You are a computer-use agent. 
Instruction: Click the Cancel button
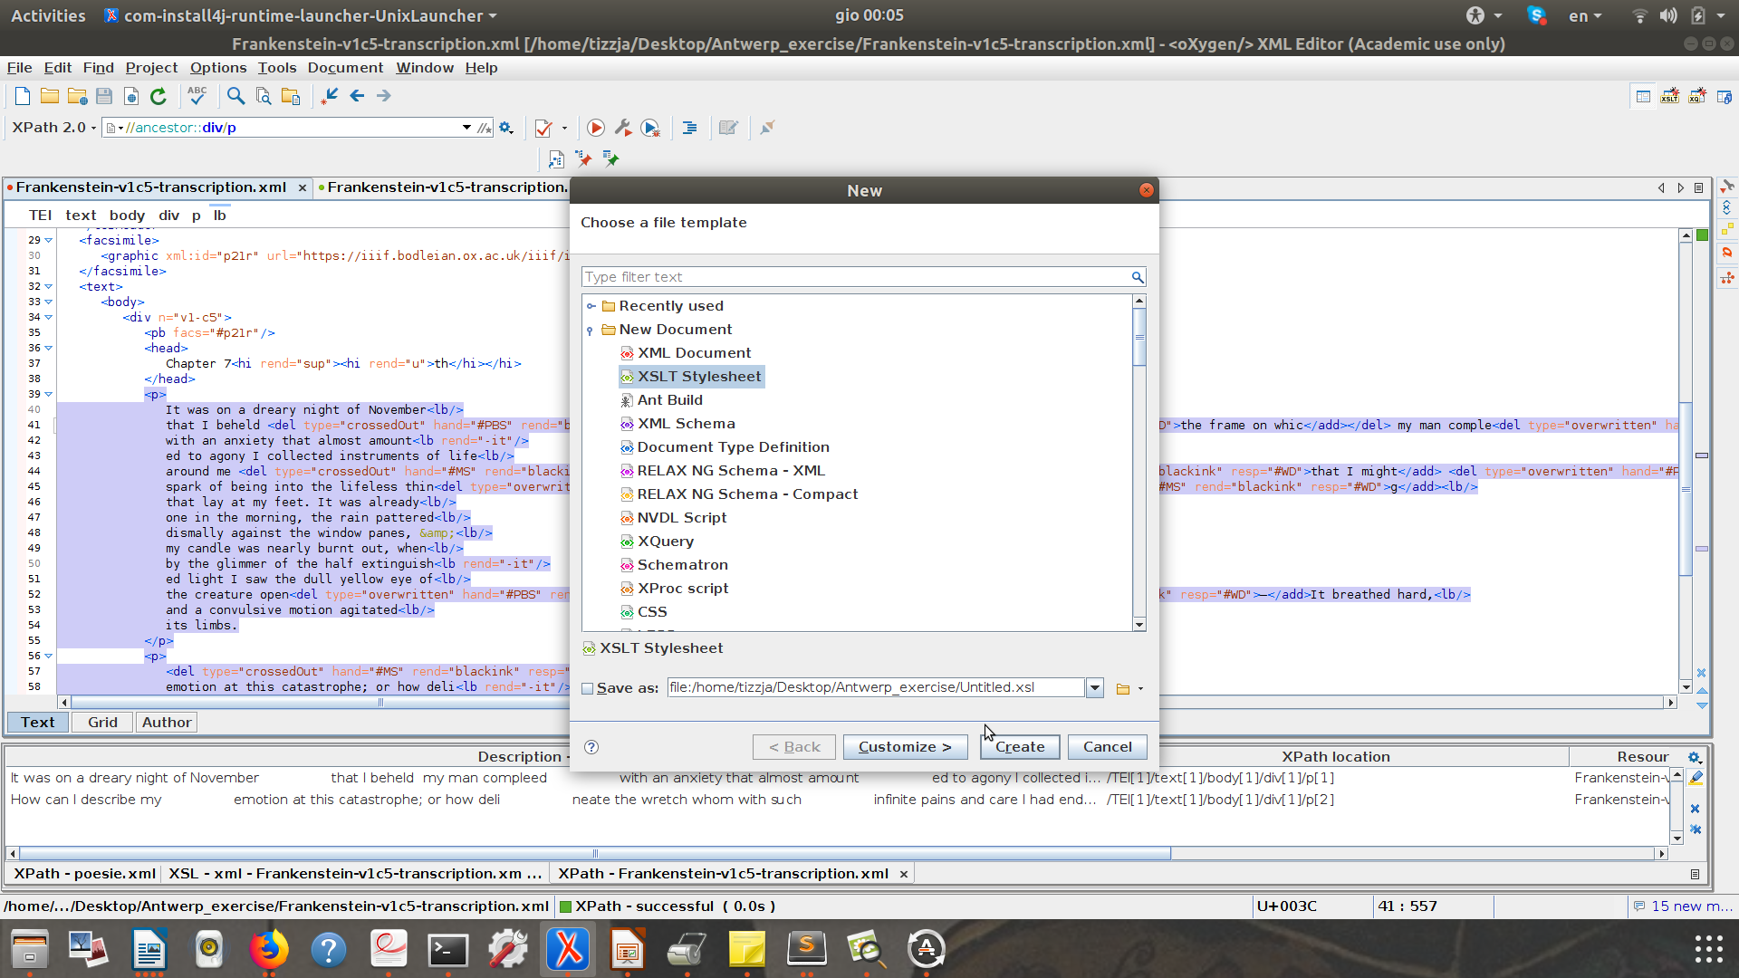click(1108, 747)
